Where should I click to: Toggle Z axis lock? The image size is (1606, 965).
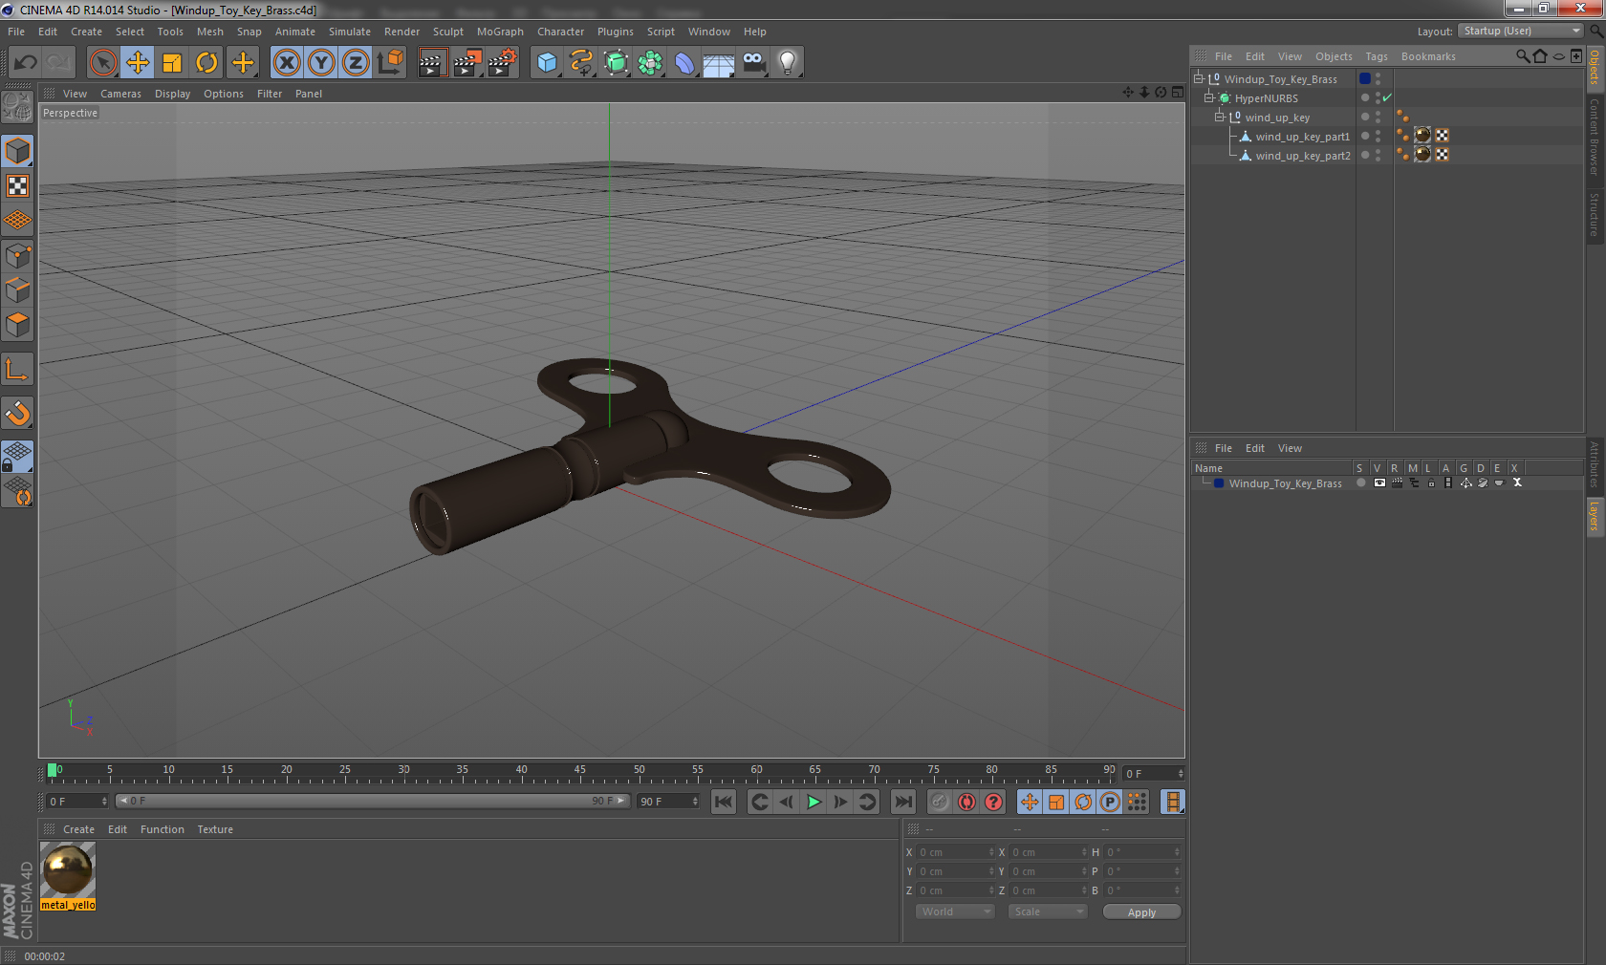click(356, 63)
